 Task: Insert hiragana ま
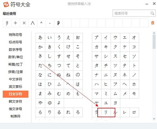(x=40, y=94)
